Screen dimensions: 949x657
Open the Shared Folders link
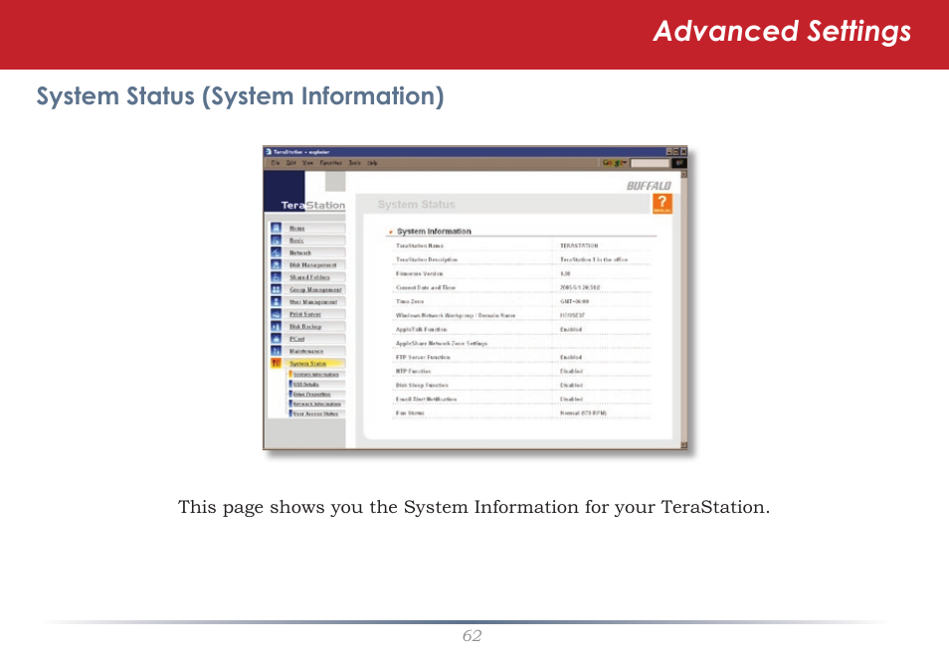(x=309, y=277)
